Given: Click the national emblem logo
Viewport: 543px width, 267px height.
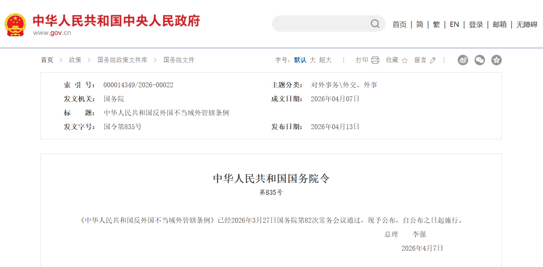Looking at the screenshot, I should click(16, 24).
